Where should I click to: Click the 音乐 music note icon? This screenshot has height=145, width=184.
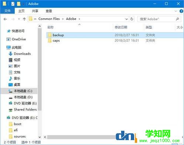tap(10, 79)
